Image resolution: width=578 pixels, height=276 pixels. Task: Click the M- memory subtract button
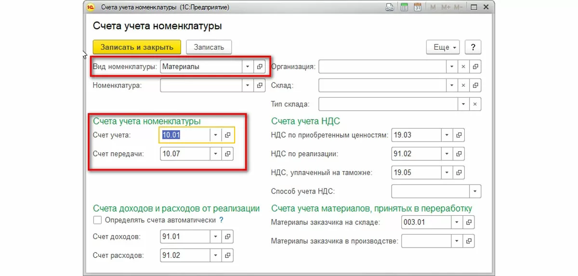[x=458, y=7]
